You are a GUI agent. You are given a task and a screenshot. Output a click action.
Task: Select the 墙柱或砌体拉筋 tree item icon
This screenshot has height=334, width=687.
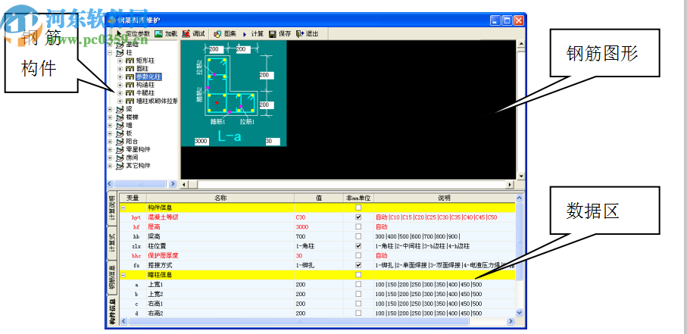(x=130, y=101)
